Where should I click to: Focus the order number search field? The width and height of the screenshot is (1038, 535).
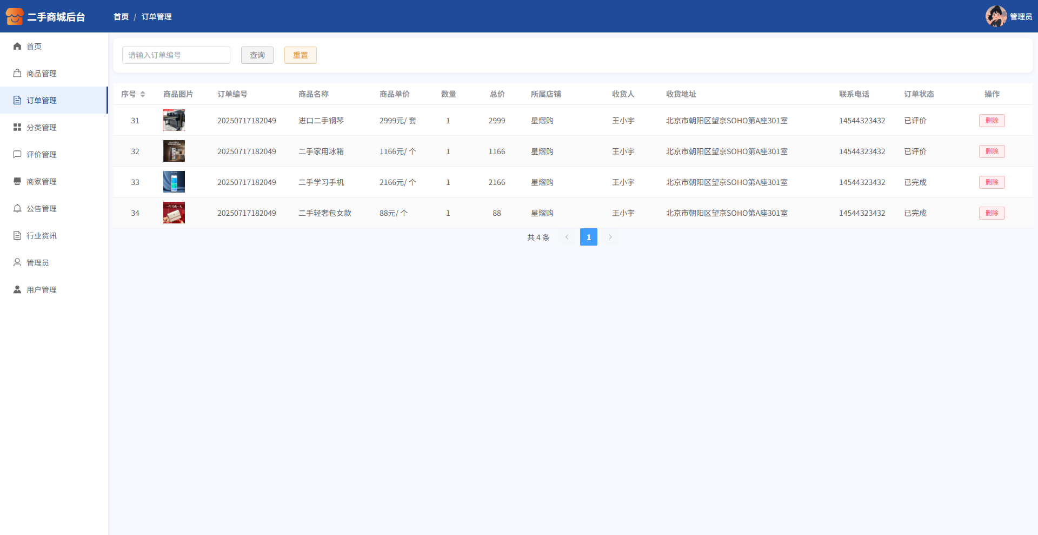click(x=176, y=55)
